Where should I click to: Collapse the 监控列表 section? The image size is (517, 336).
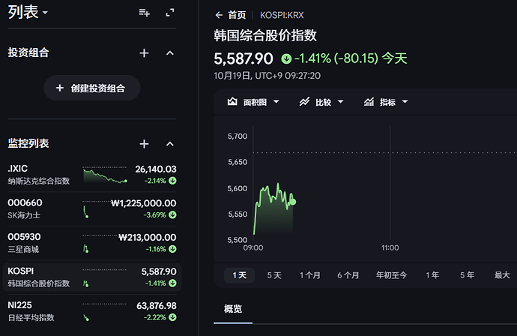pyautogui.click(x=170, y=144)
